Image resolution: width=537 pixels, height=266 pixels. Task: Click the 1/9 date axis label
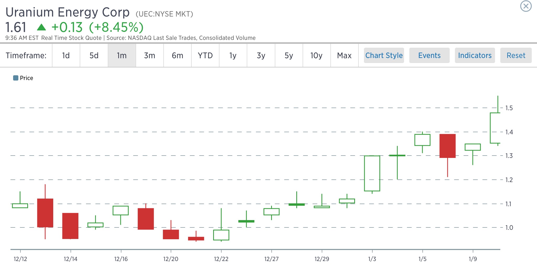[x=473, y=259]
